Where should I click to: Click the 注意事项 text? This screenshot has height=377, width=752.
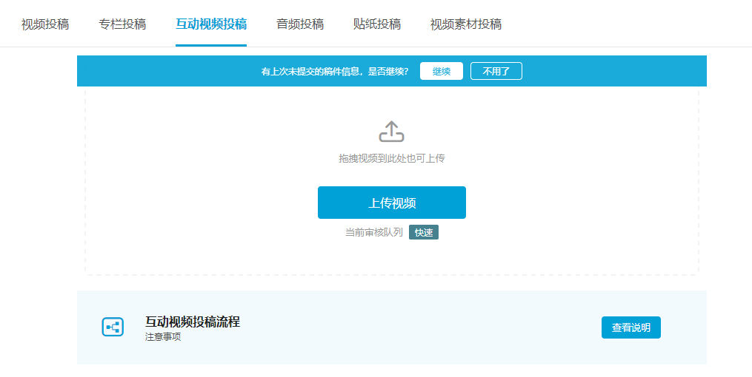(163, 337)
